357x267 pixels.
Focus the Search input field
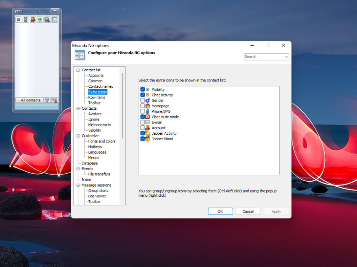[x=264, y=57]
